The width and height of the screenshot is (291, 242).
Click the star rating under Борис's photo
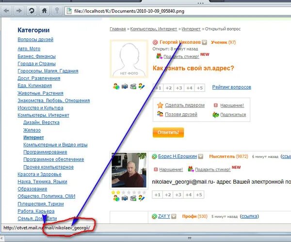(x=129, y=192)
